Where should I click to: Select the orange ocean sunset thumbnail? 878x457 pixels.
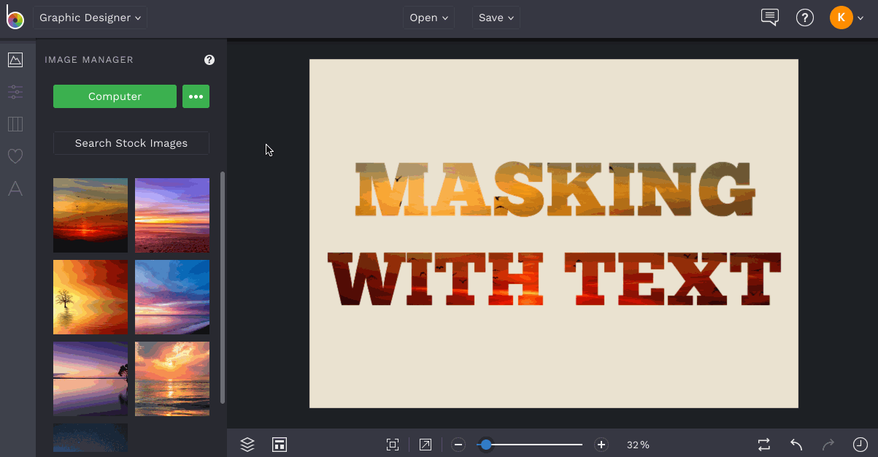pyautogui.click(x=172, y=379)
